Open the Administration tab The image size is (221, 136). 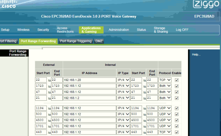pyautogui.click(x=119, y=30)
